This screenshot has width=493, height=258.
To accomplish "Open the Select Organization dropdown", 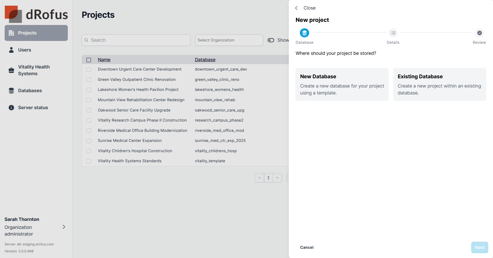I will tap(229, 40).
